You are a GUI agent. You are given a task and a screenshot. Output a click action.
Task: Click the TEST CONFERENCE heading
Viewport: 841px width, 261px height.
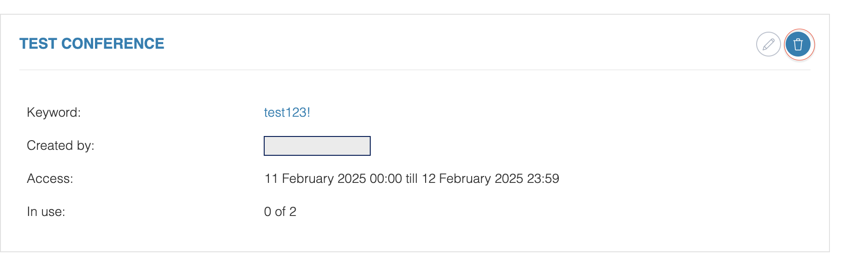pos(92,44)
